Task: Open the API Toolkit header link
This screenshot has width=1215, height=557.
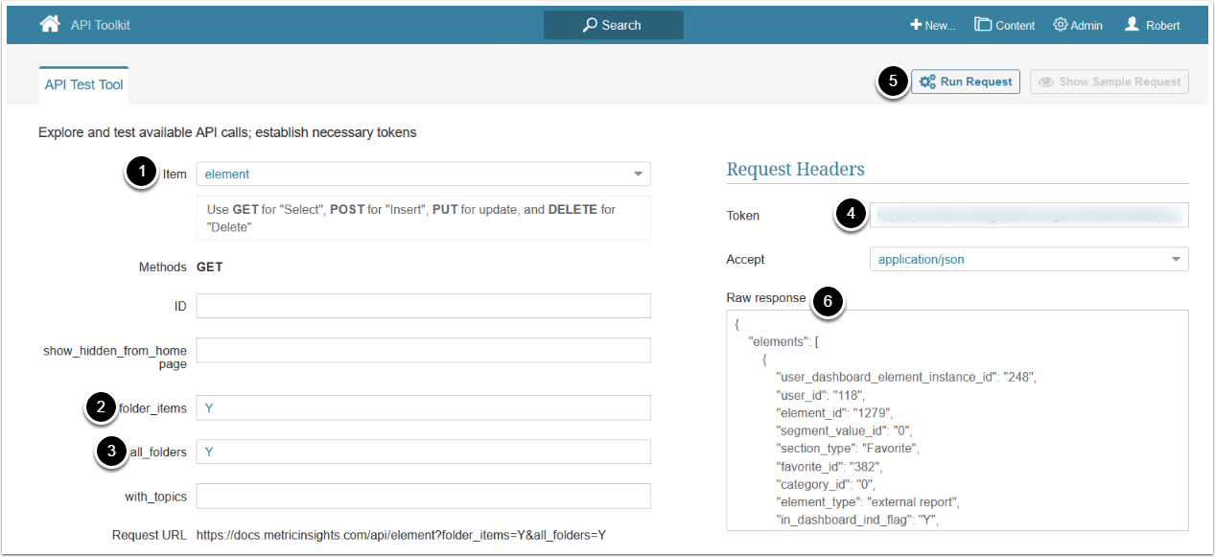Action: (x=100, y=25)
